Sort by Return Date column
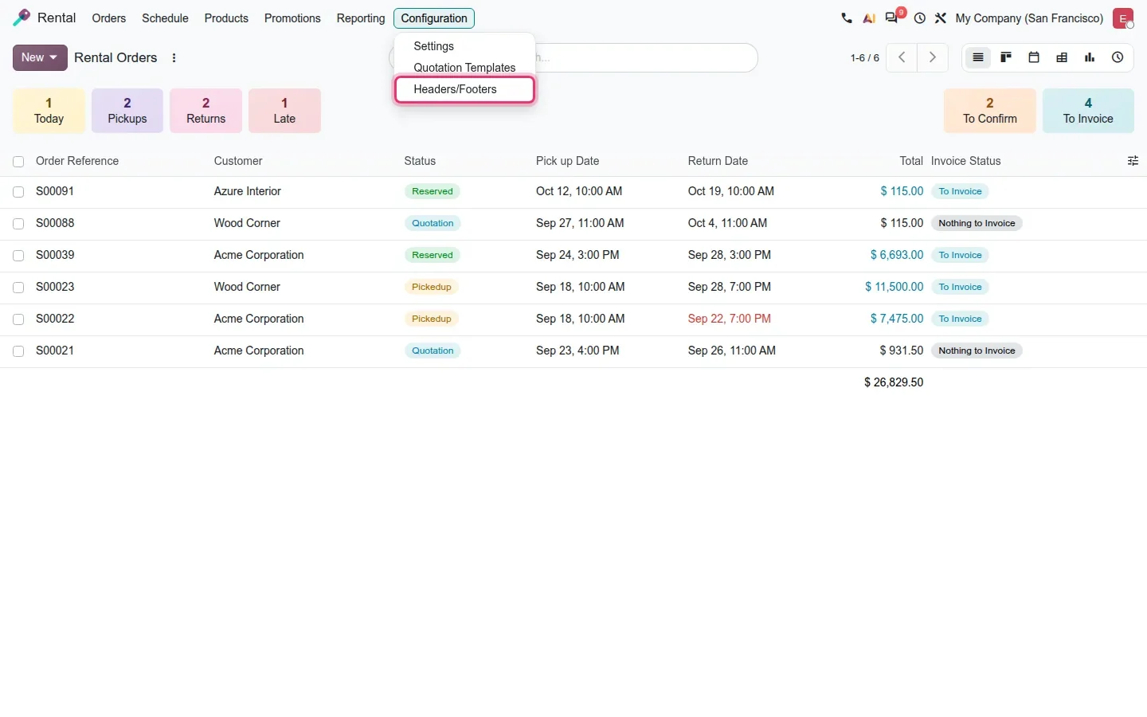 718,161
